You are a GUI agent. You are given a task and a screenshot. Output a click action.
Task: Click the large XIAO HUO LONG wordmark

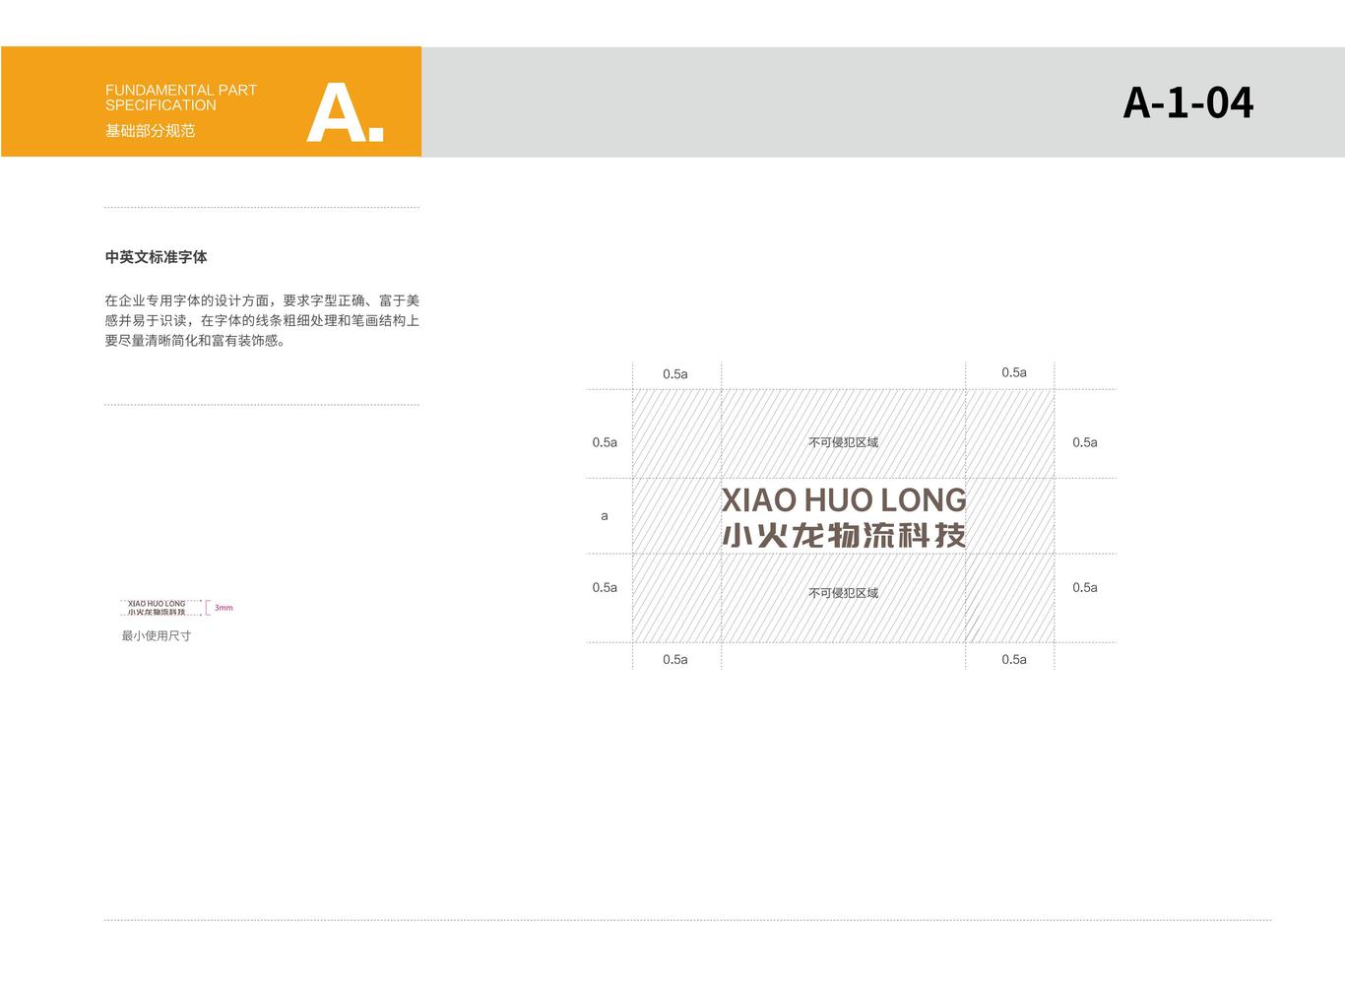(x=844, y=499)
